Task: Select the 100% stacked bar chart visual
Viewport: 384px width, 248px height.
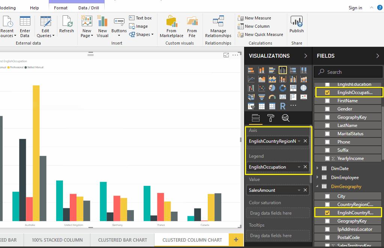Action: point(293,70)
